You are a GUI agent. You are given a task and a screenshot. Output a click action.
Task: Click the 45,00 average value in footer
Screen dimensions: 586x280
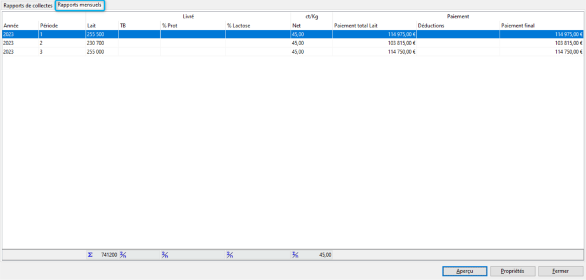[x=325, y=255]
